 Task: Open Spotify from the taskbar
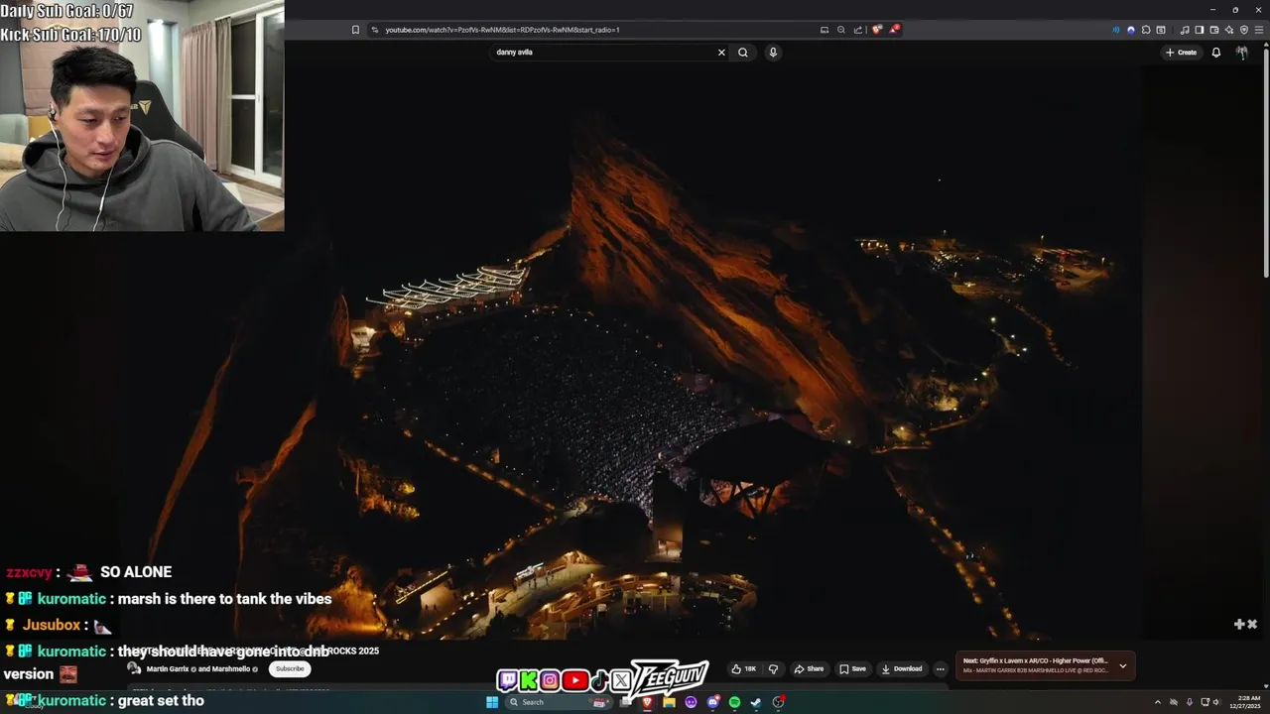[734, 702]
